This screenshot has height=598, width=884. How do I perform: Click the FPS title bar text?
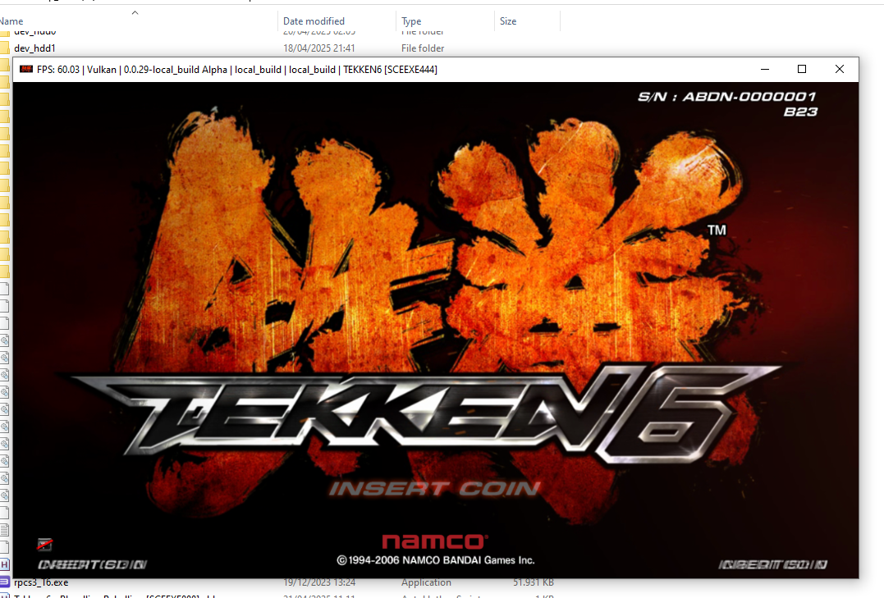click(x=236, y=70)
